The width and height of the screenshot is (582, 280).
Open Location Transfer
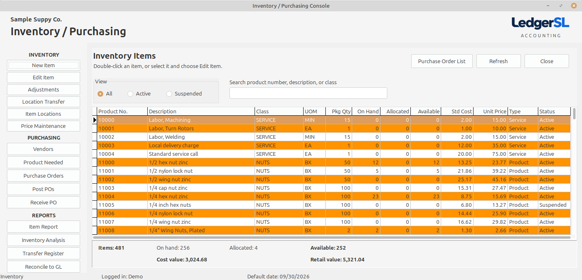[x=43, y=102]
